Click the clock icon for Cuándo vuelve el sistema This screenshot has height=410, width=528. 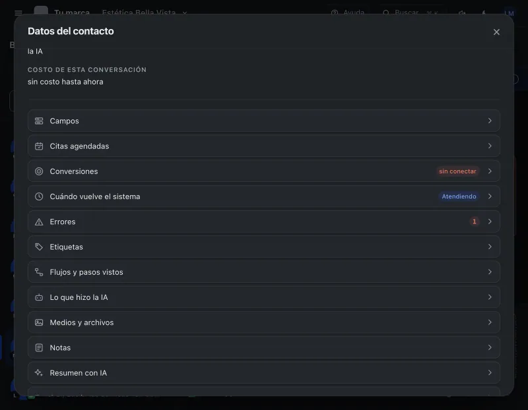[x=39, y=196]
